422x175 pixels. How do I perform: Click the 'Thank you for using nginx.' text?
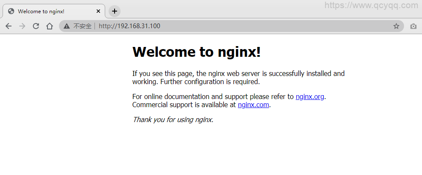(x=173, y=120)
